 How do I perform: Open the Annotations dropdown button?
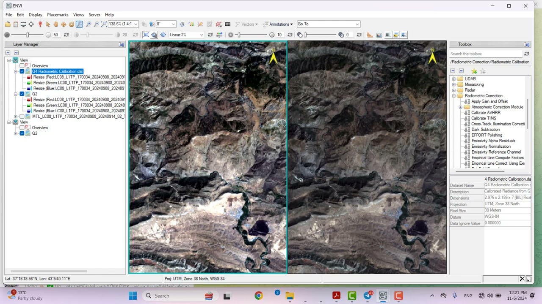278,24
